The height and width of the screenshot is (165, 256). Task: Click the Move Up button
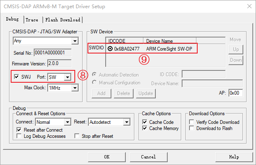236,49
